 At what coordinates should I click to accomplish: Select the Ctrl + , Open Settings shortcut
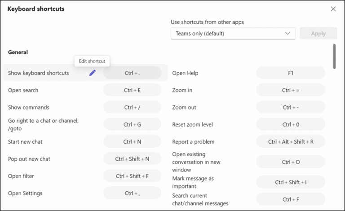click(x=132, y=193)
